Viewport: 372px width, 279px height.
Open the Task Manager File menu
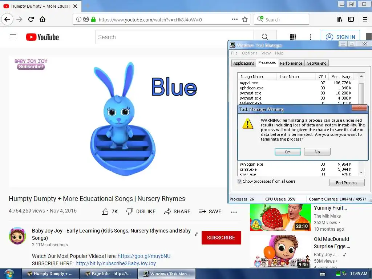(234, 53)
